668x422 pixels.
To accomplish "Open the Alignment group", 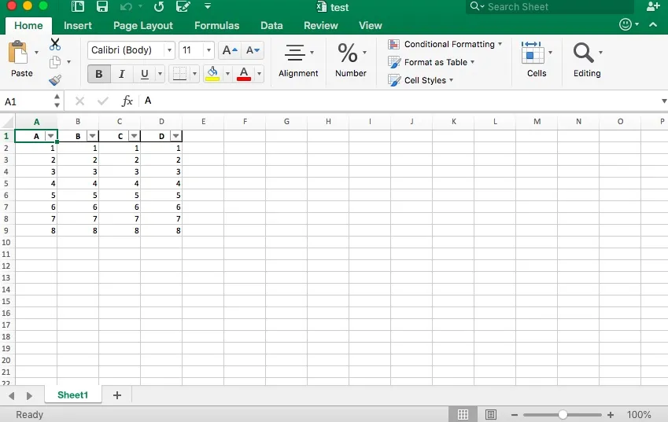I will coord(298,61).
